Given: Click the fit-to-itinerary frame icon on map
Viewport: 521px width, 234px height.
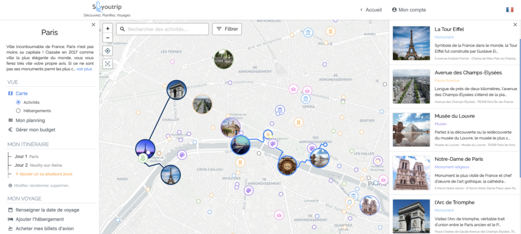Looking at the screenshot, I should coord(108,64).
